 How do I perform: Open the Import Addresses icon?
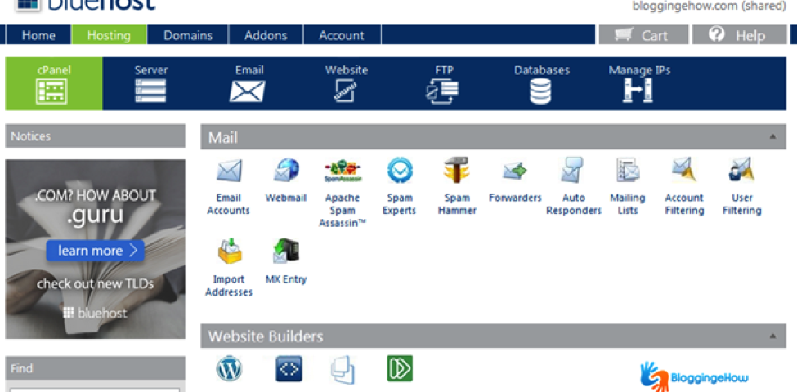click(229, 252)
